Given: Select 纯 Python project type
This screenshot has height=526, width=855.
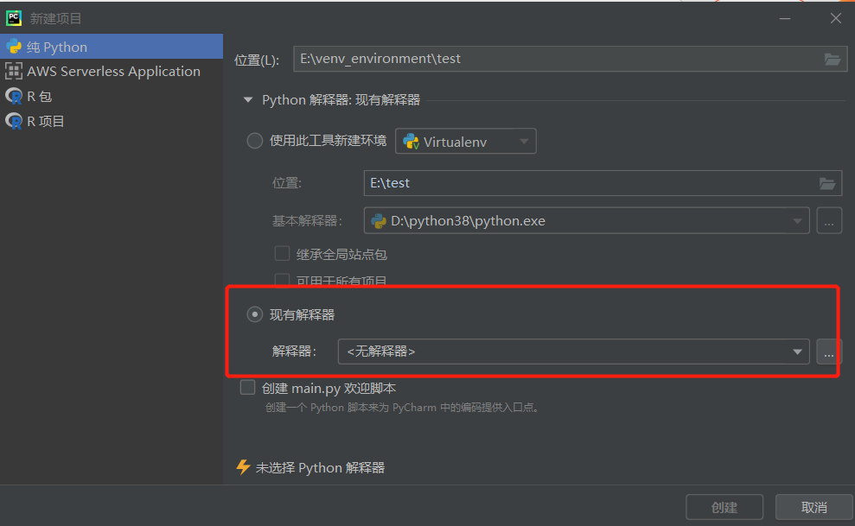Looking at the screenshot, I should coord(112,47).
